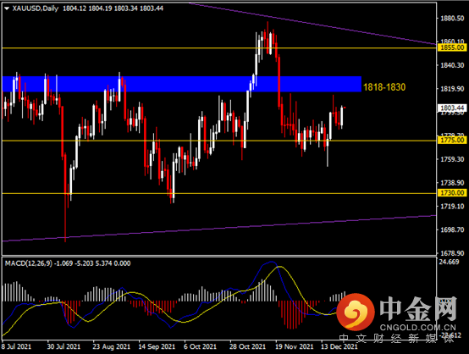Click the 19 Nov 2021 date marker

click(x=295, y=346)
